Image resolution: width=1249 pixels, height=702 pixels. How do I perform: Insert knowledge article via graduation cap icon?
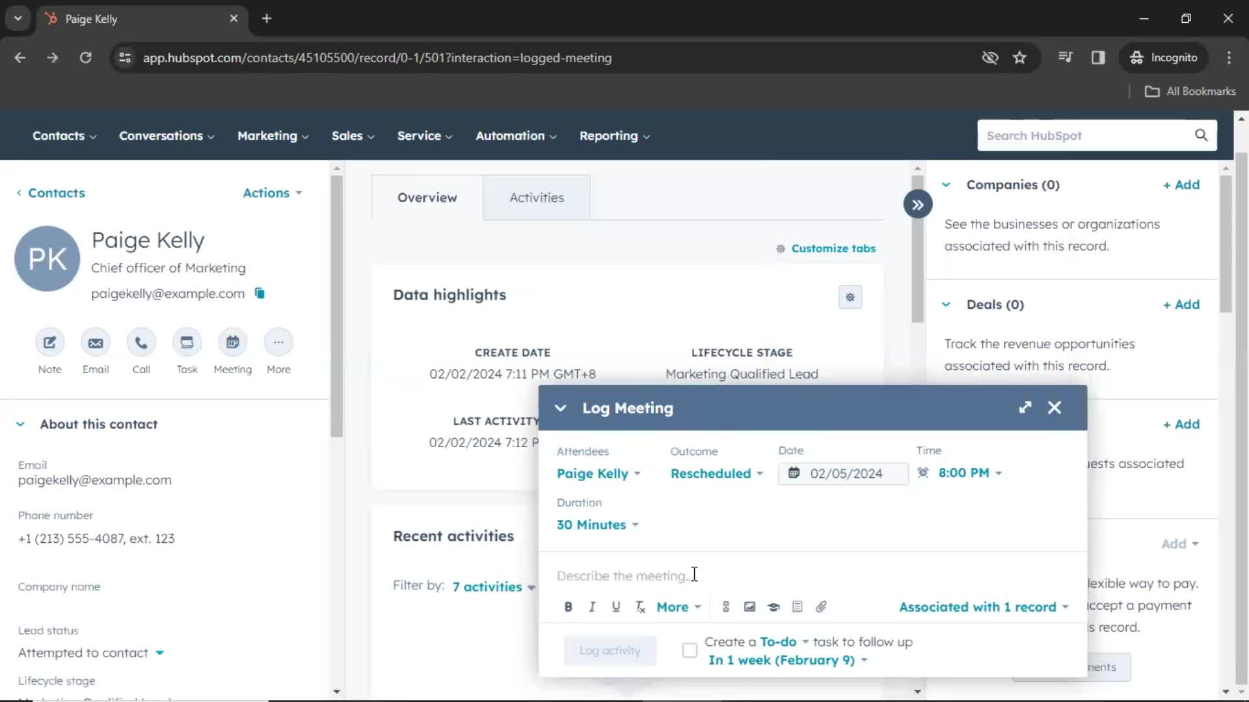(773, 607)
